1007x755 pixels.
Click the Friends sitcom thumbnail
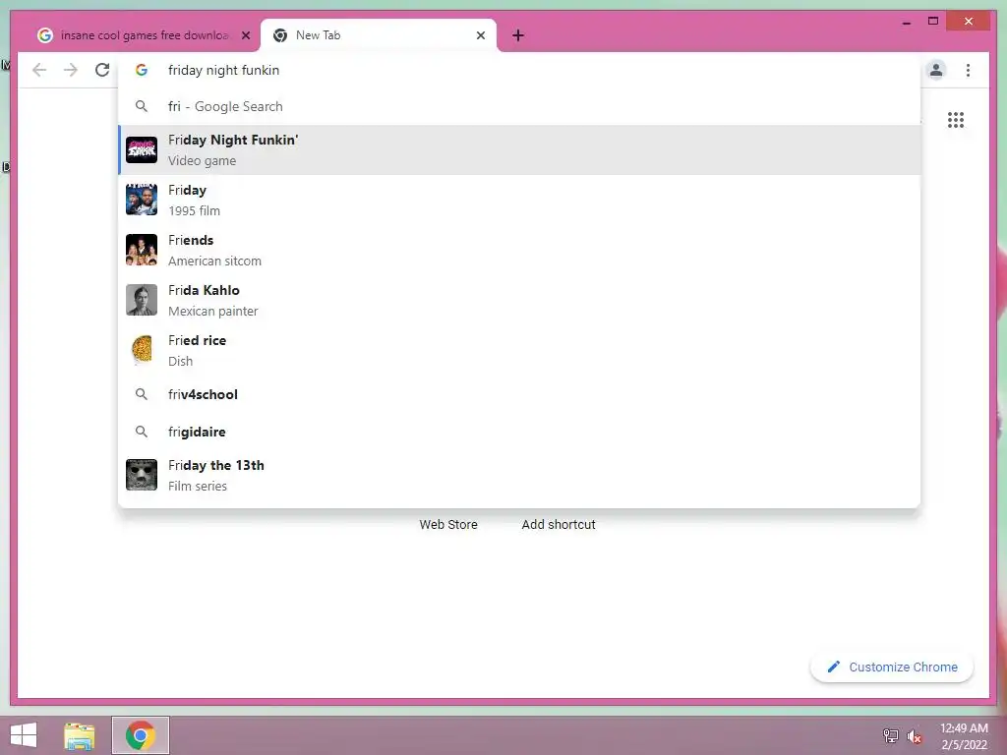click(x=142, y=250)
